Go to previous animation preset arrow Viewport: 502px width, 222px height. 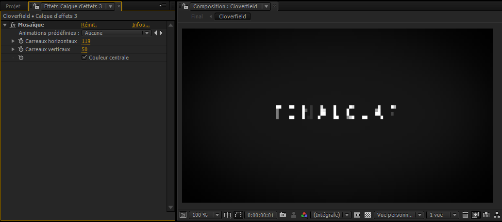[x=155, y=33]
